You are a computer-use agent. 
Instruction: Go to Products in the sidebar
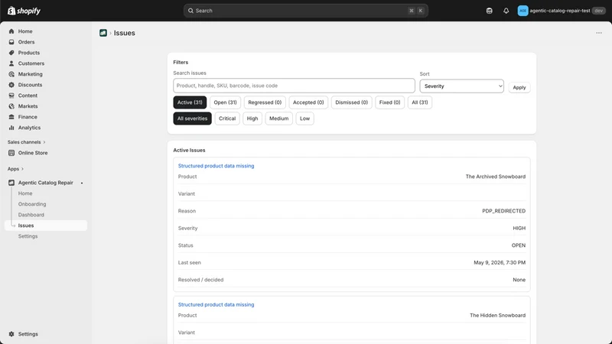pyautogui.click(x=29, y=53)
